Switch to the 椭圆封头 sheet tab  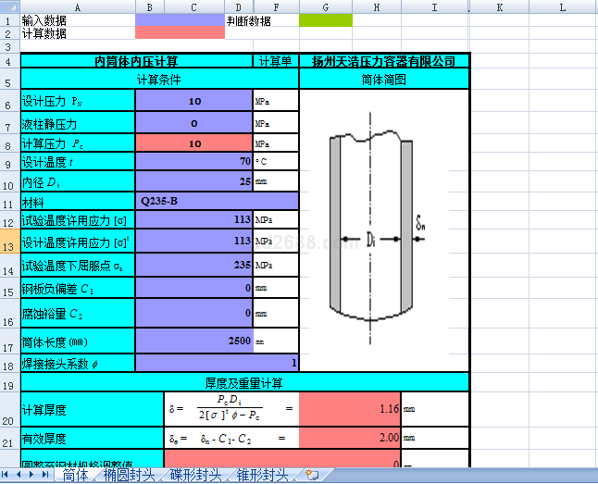(130, 476)
